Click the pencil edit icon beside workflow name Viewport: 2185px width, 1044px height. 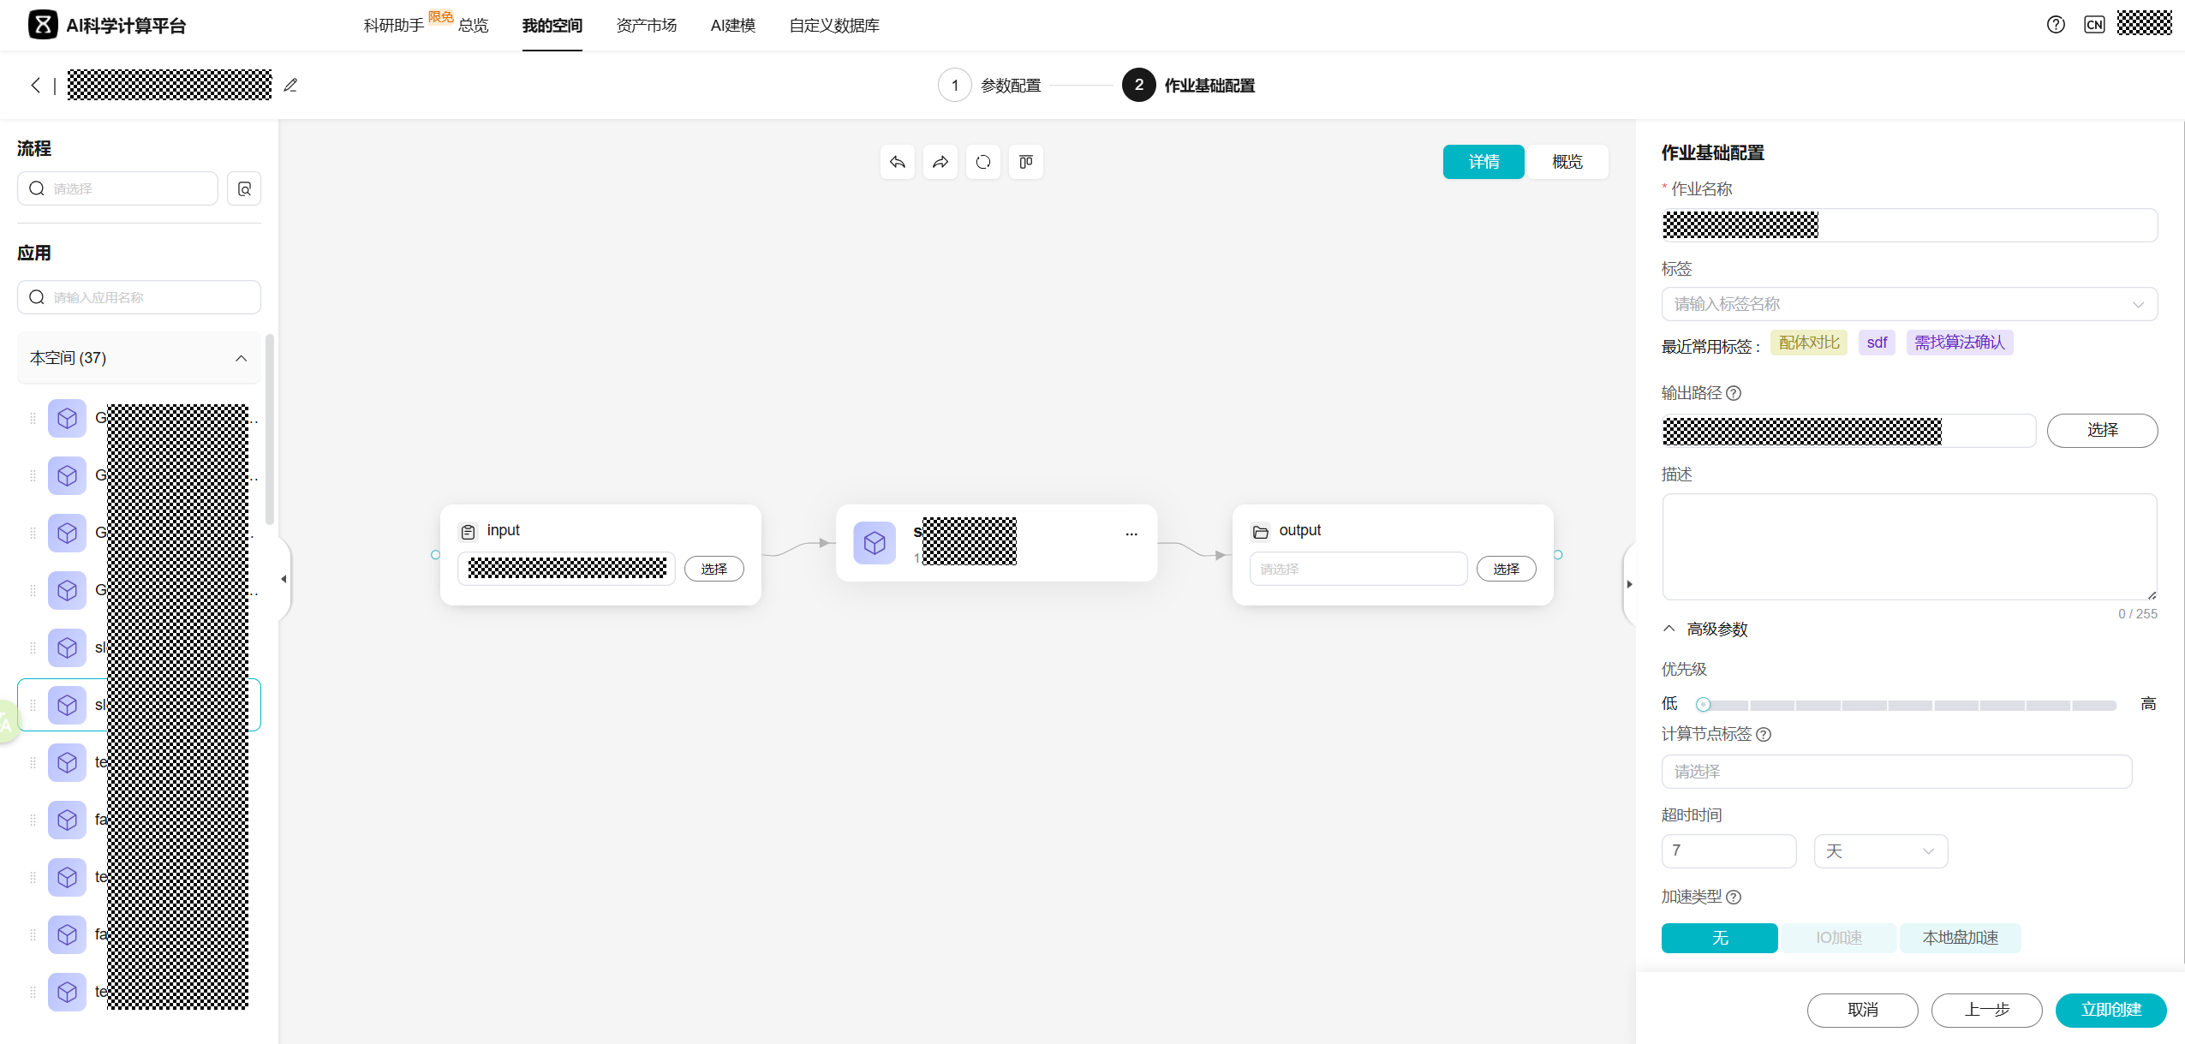click(290, 86)
